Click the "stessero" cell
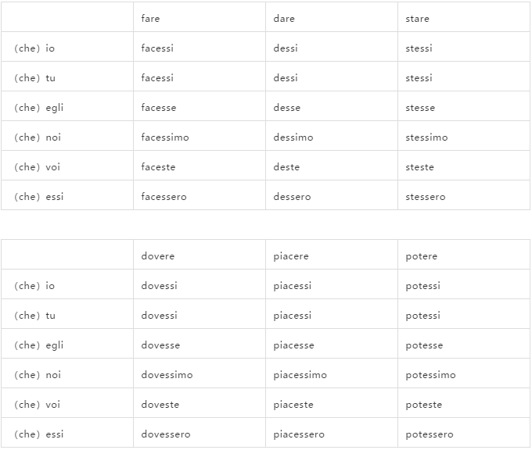The image size is (532, 450). pos(425,197)
